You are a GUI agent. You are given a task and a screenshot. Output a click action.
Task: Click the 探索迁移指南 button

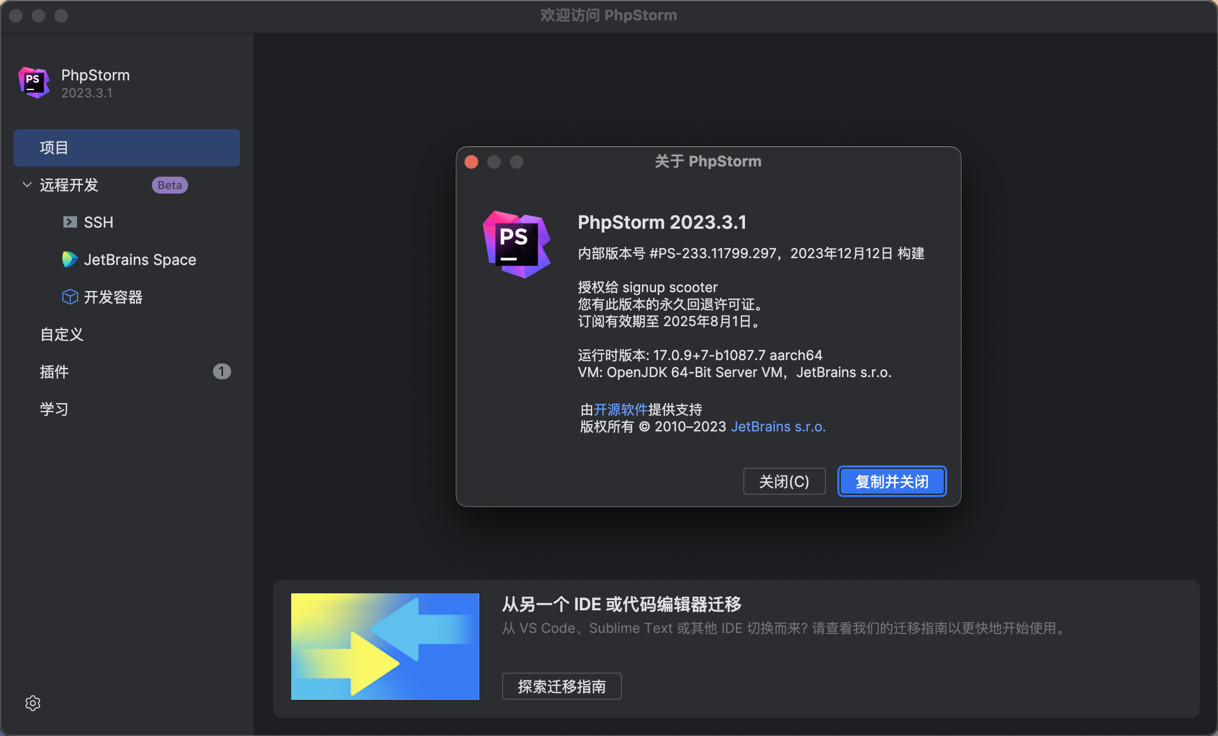click(x=561, y=686)
